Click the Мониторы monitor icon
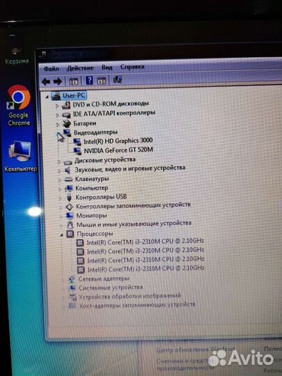 click(70, 216)
